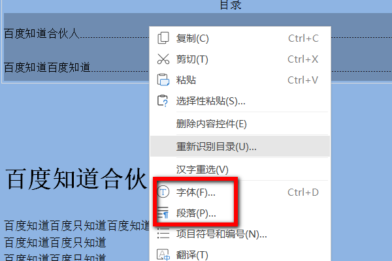
Task: Choose 粘贴 menu item
Action: [x=240, y=80]
